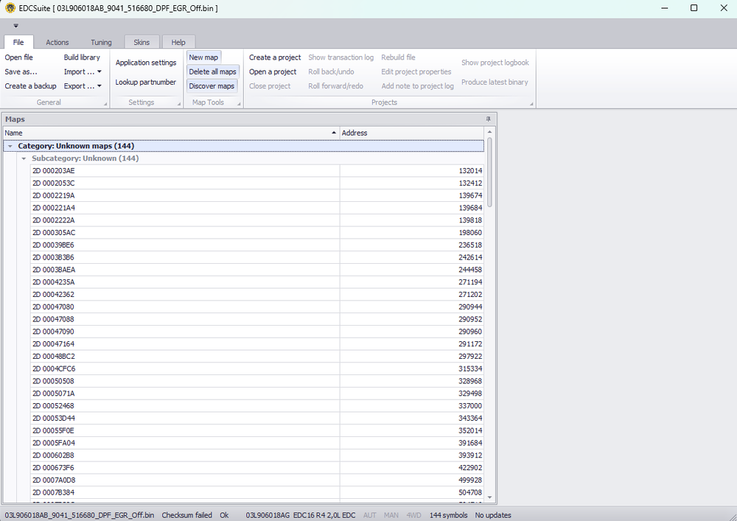Open the Export dropdown arrow
This screenshot has width=737, height=521.
100,85
